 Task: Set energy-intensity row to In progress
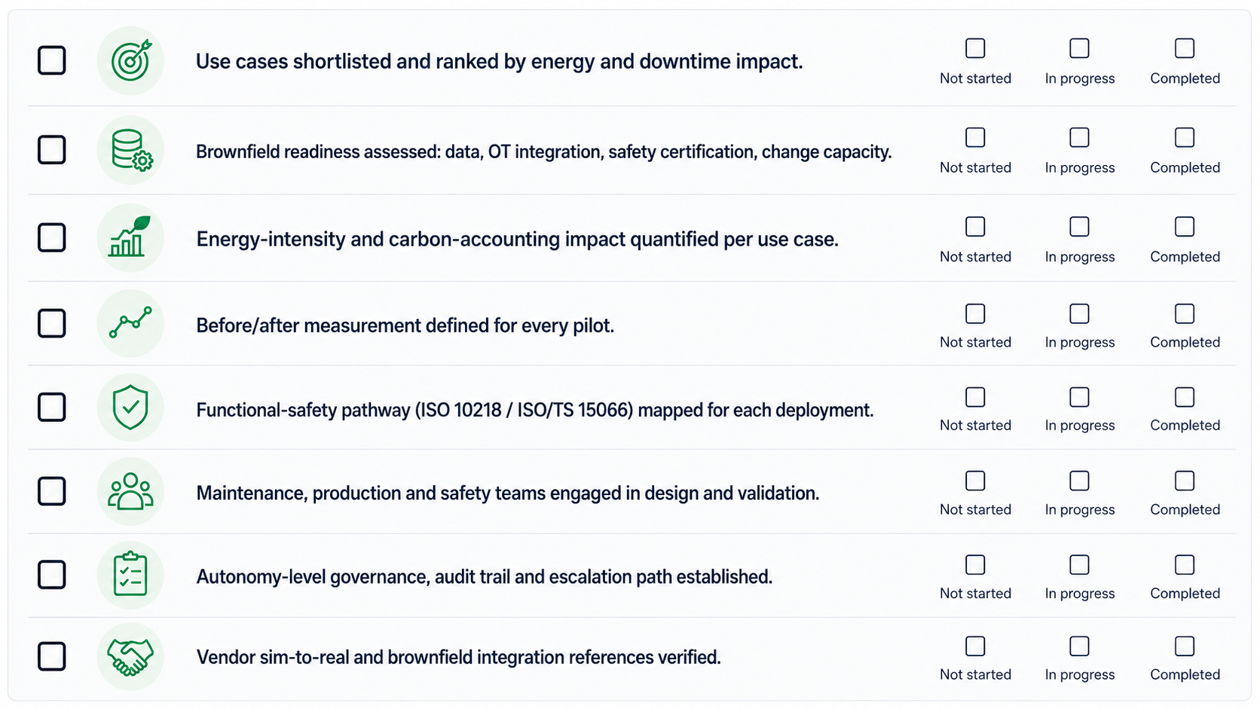tap(1079, 227)
